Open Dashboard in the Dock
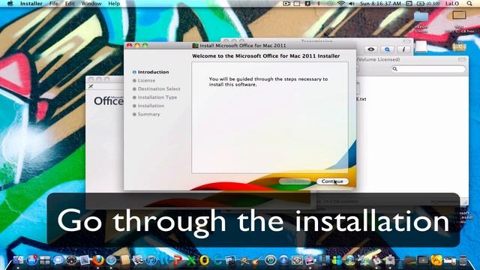This screenshot has height=270, width=480. coord(71,260)
